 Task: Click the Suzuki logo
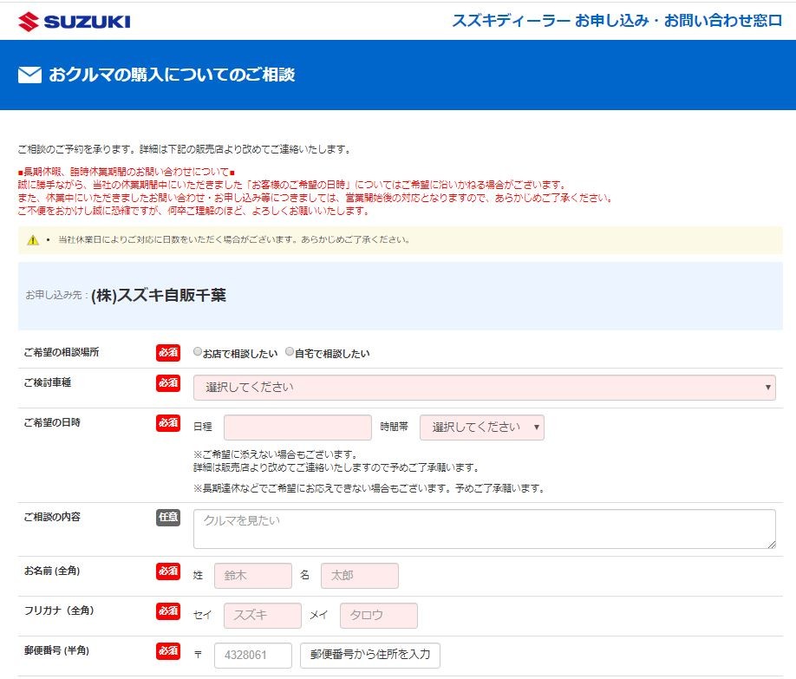74,22
